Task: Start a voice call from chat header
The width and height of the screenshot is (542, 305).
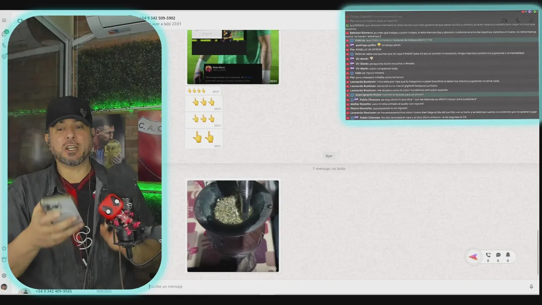Action: coord(517,21)
